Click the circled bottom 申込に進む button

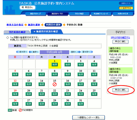[120, 90]
